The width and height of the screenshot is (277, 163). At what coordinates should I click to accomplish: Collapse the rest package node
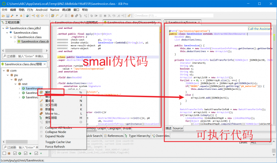[15, 84]
